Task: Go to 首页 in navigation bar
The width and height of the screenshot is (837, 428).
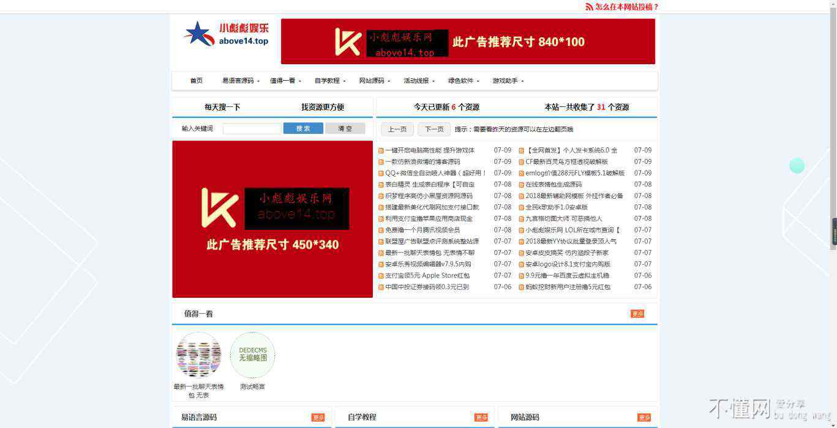Action: click(x=196, y=81)
